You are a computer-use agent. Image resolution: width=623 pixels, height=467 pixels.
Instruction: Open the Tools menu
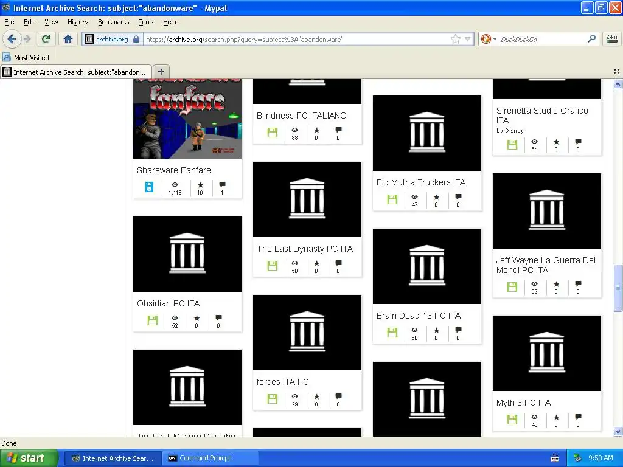point(146,22)
